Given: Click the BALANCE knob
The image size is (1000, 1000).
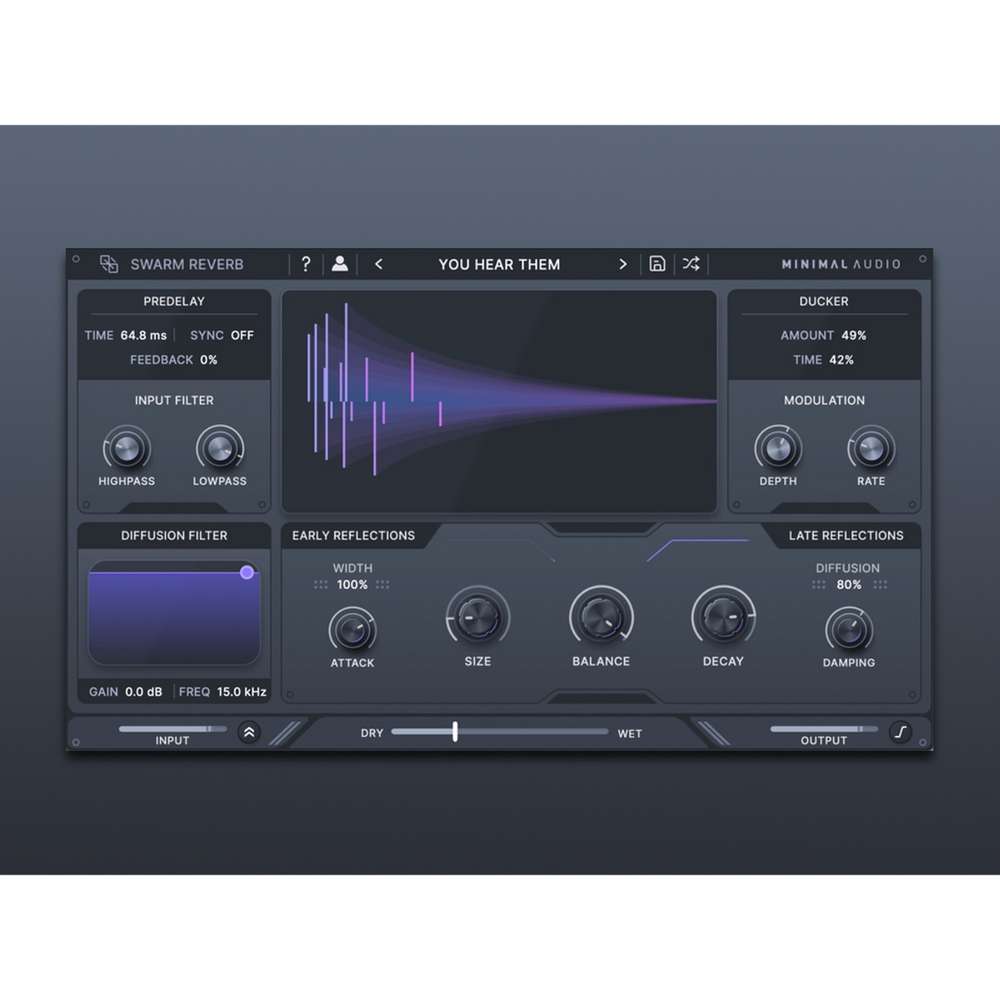Looking at the screenshot, I should click(x=601, y=617).
